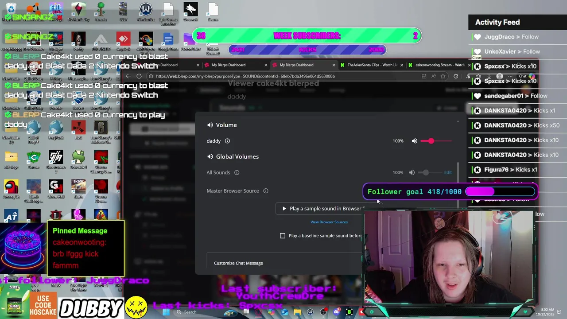Open File Explorer from the taskbar
The image size is (567, 319).
(297, 312)
